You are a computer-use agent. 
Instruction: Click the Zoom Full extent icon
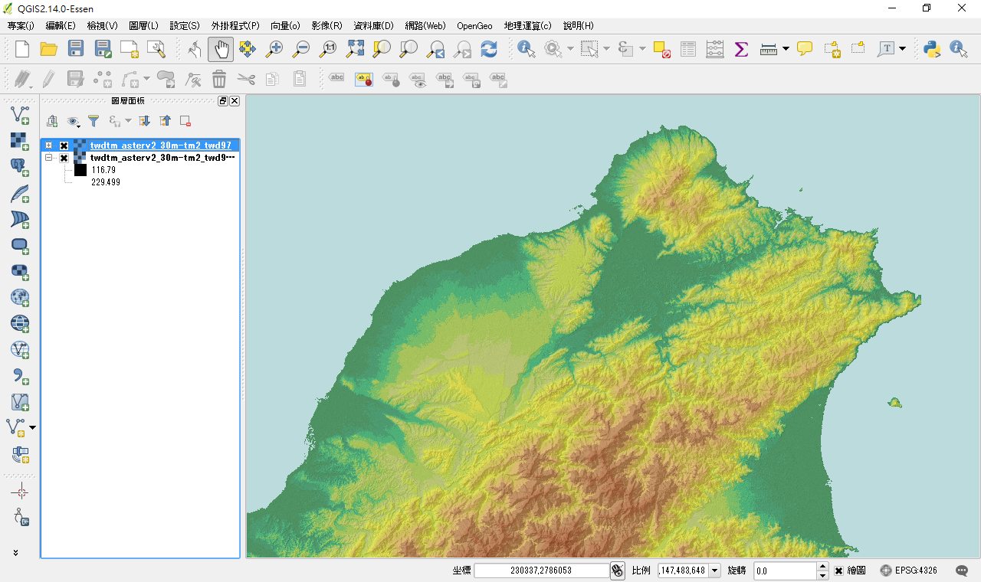tap(355, 50)
